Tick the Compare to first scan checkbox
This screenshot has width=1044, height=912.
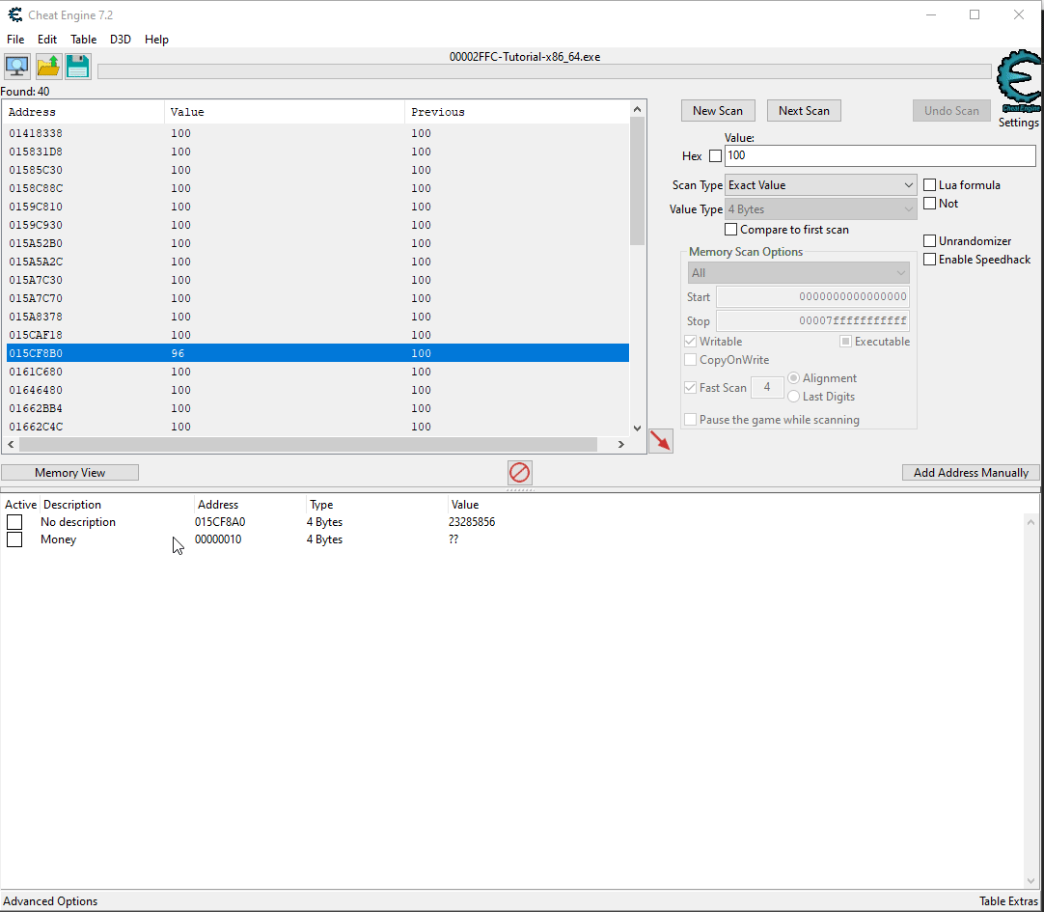730,230
